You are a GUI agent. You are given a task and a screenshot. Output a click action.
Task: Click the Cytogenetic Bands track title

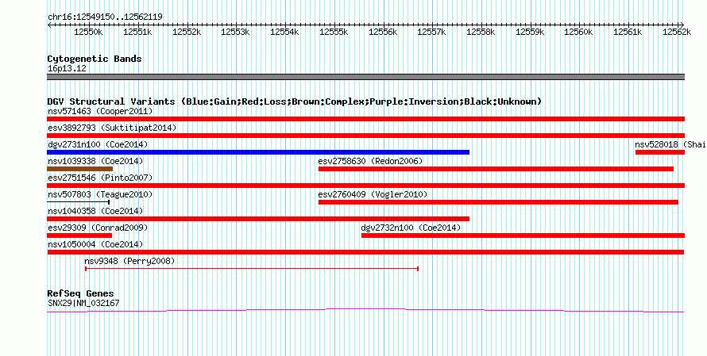[95, 59]
